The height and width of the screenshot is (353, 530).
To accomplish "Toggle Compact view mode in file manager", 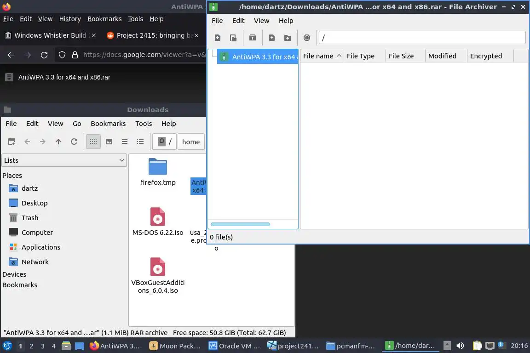I will tap(125, 142).
